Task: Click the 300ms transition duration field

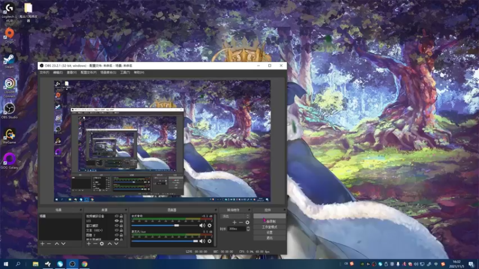Action: pyautogui.click(x=237, y=229)
